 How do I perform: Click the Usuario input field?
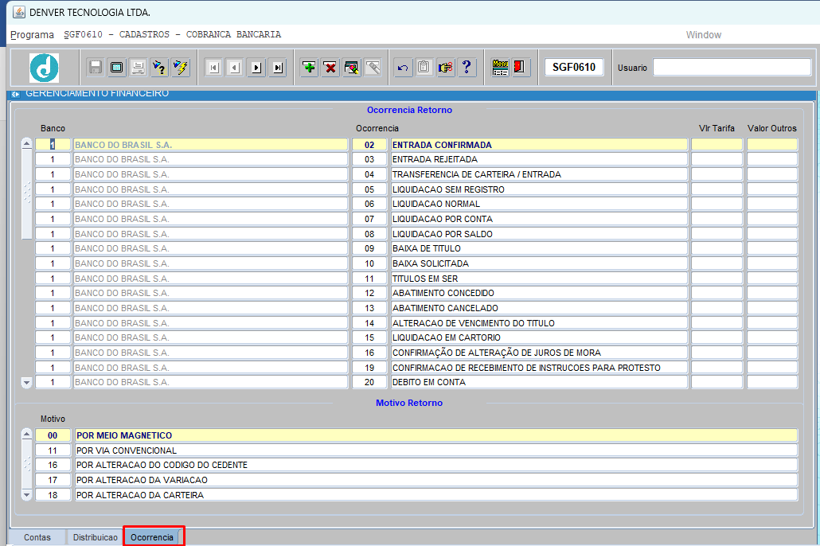pos(732,68)
